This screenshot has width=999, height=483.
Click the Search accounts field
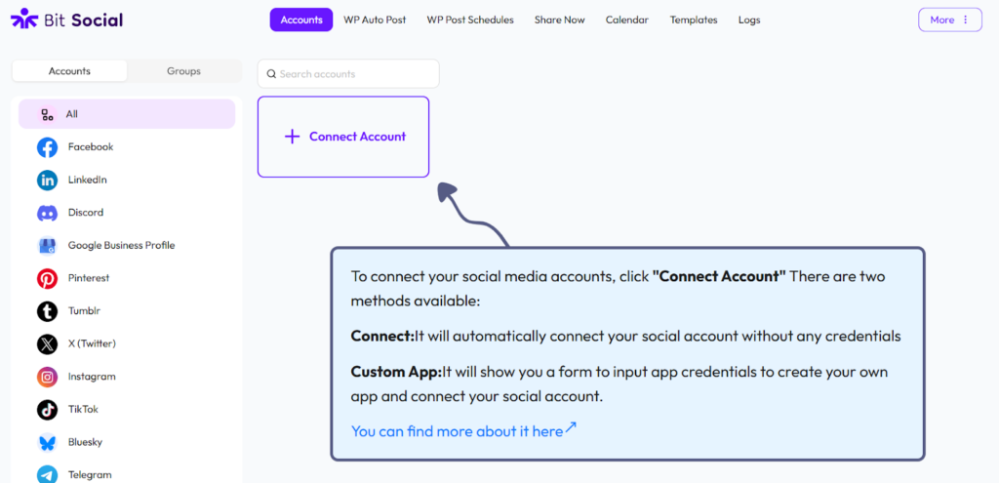point(348,74)
